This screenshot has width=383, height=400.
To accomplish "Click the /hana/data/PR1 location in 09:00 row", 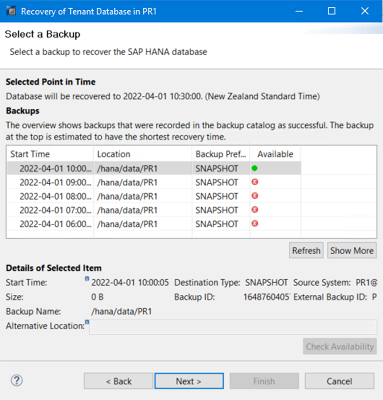I will pyautogui.click(x=127, y=183).
